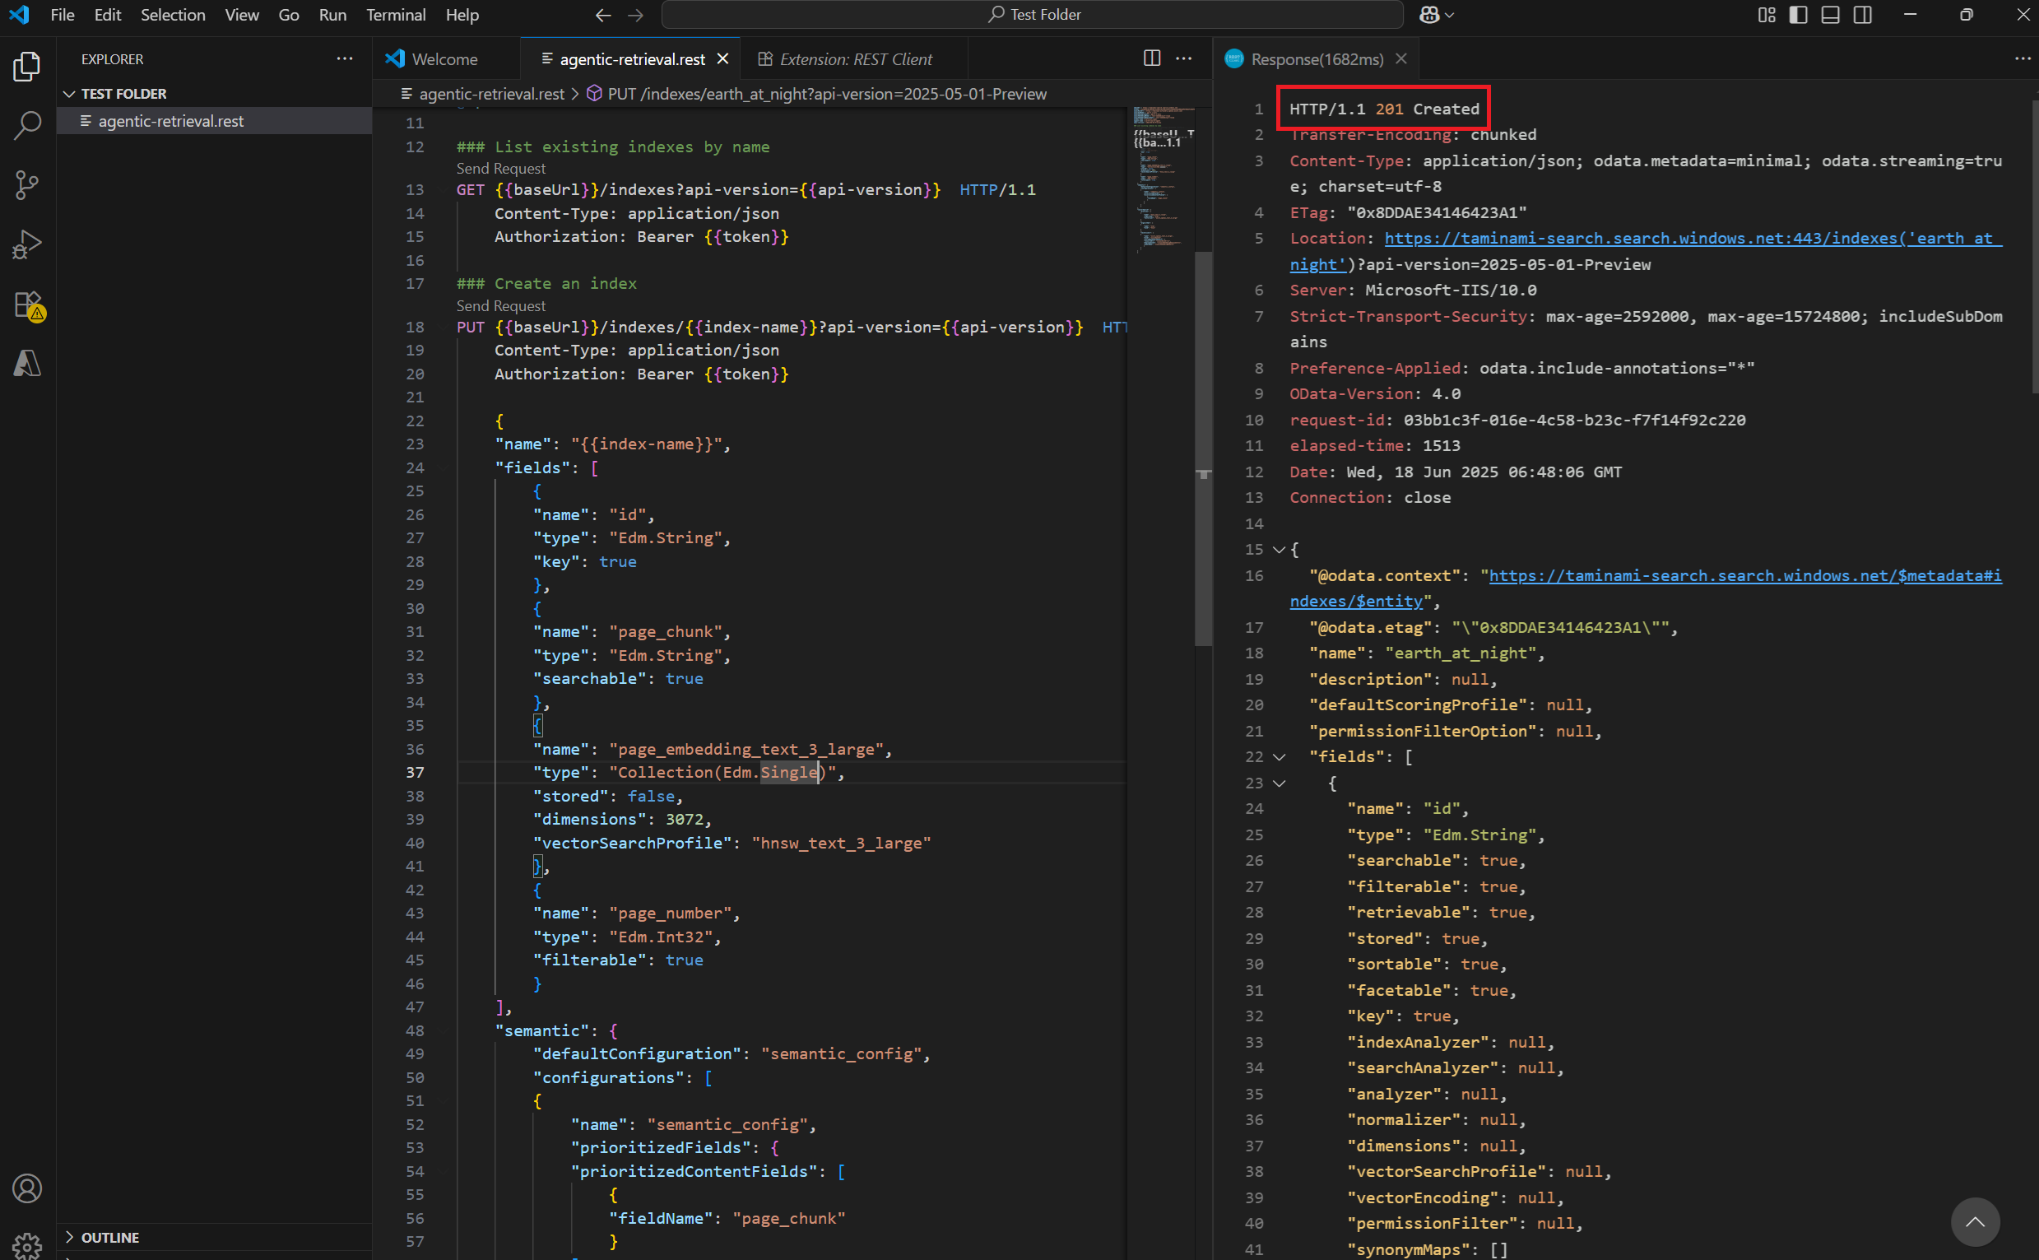Open the Search view in activity bar
The height and width of the screenshot is (1260, 2039).
pos(26,126)
